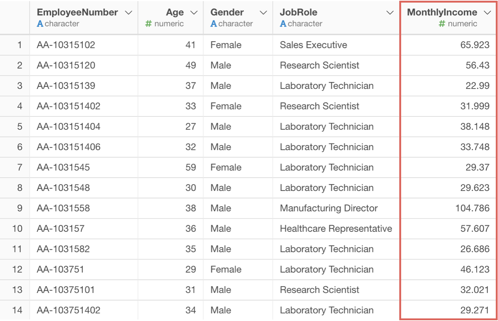This screenshot has height=321, width=498.
Task: Click cell AA-10315102
Action: [84, 45]
